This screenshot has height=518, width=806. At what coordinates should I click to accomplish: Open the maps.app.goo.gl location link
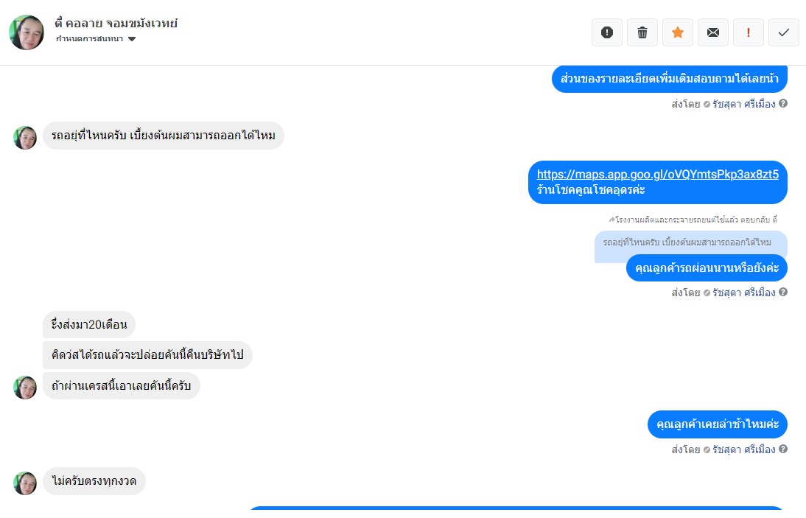pos(658,174)
